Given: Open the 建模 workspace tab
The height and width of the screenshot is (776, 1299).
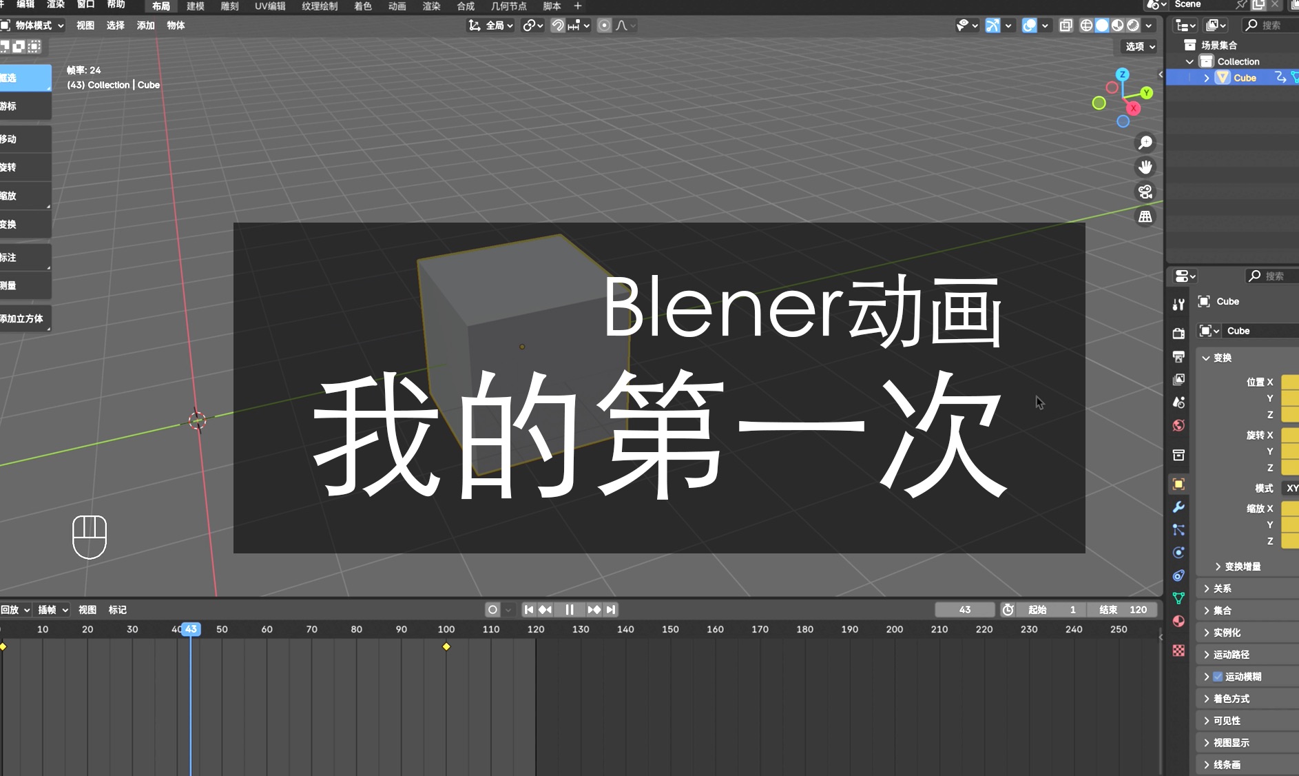Looking at the screenshot, I should coord(194,6).
